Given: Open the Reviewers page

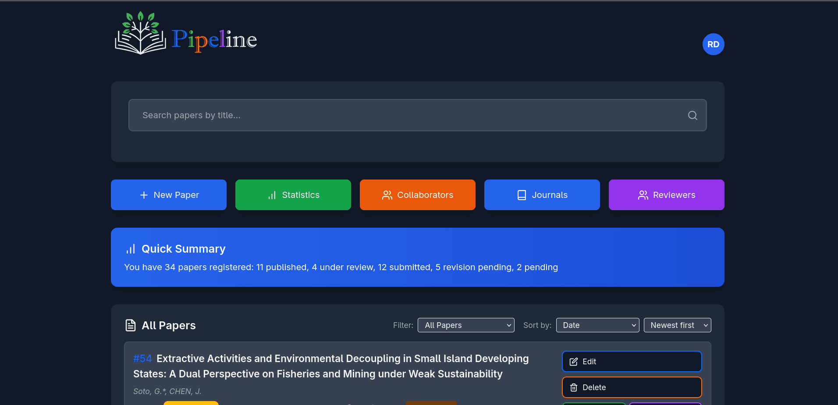Looking at the screenshot, I should click(666, 195).
